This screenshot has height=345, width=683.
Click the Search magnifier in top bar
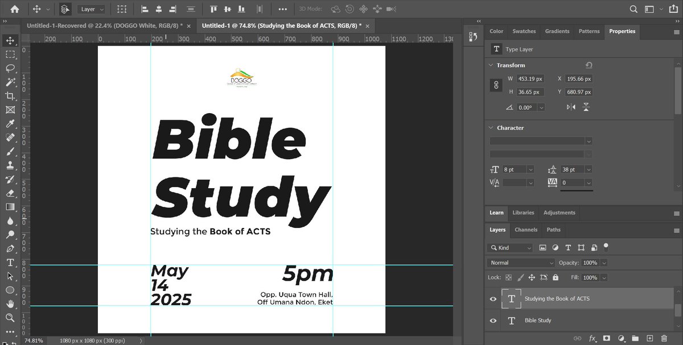click(633, 9)
